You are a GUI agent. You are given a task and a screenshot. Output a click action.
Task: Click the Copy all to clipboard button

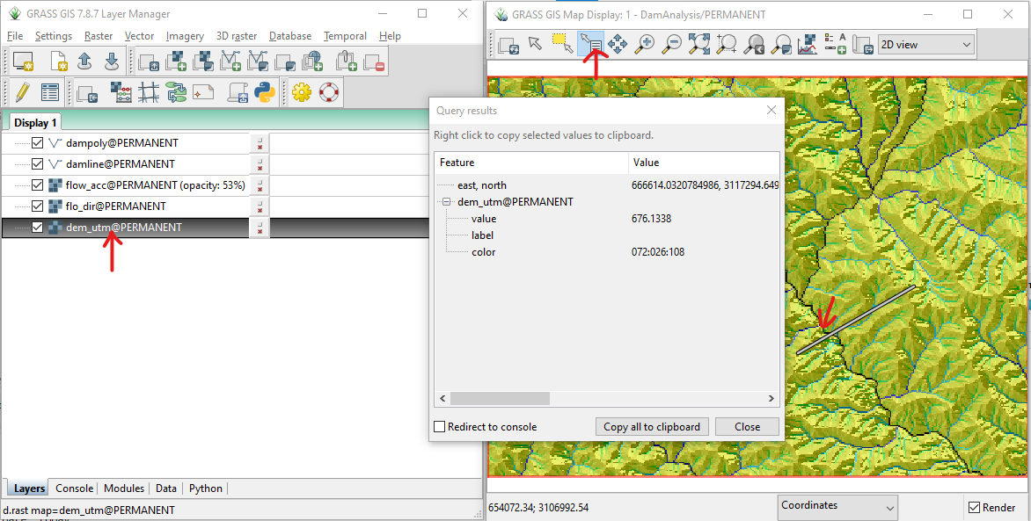[x=652, y=427]
